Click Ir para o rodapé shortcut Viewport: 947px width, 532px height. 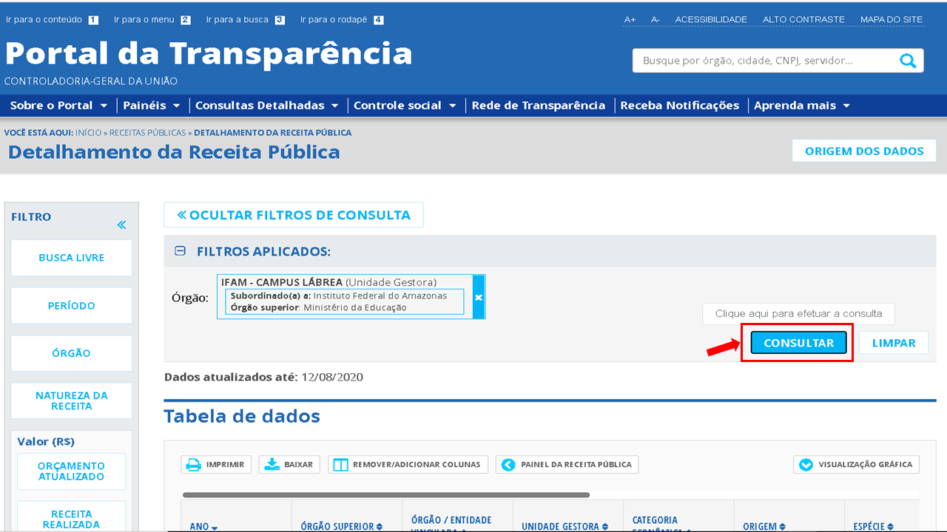coord(342,20)
